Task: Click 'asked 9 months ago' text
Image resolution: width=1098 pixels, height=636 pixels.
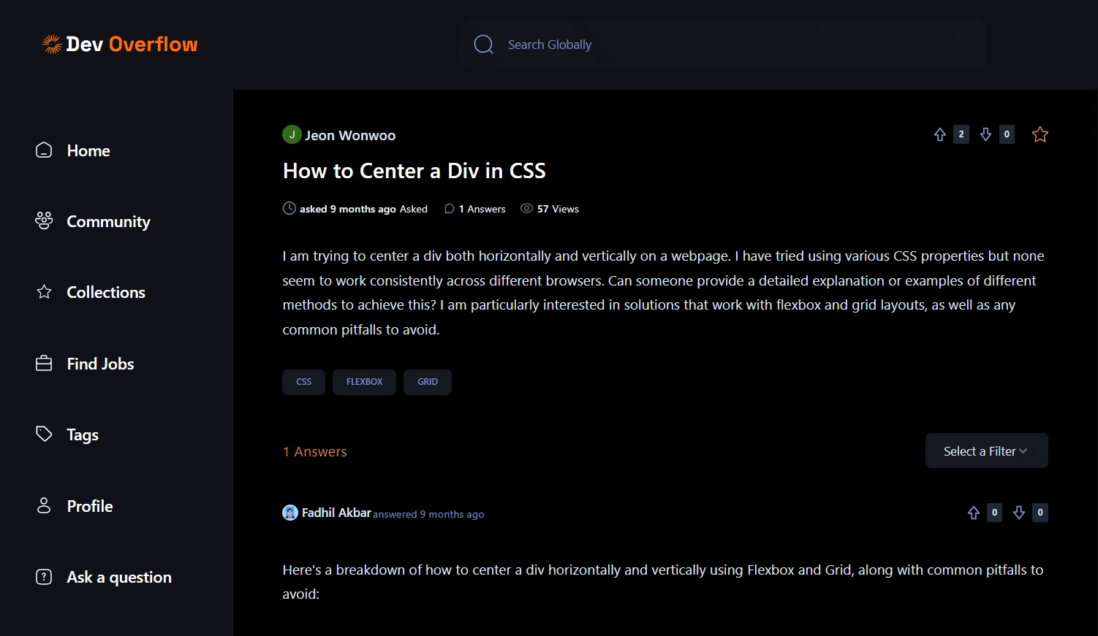Action: [348, 209]
